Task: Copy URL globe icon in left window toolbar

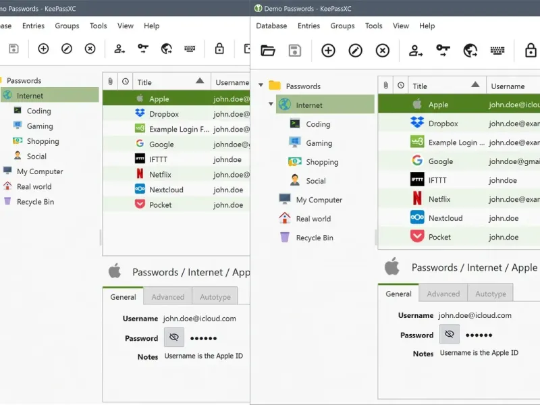Action: [166, 49]
